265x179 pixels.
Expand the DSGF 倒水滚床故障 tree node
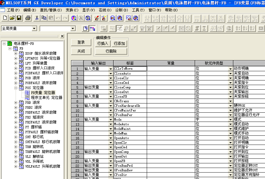[16, 53]
